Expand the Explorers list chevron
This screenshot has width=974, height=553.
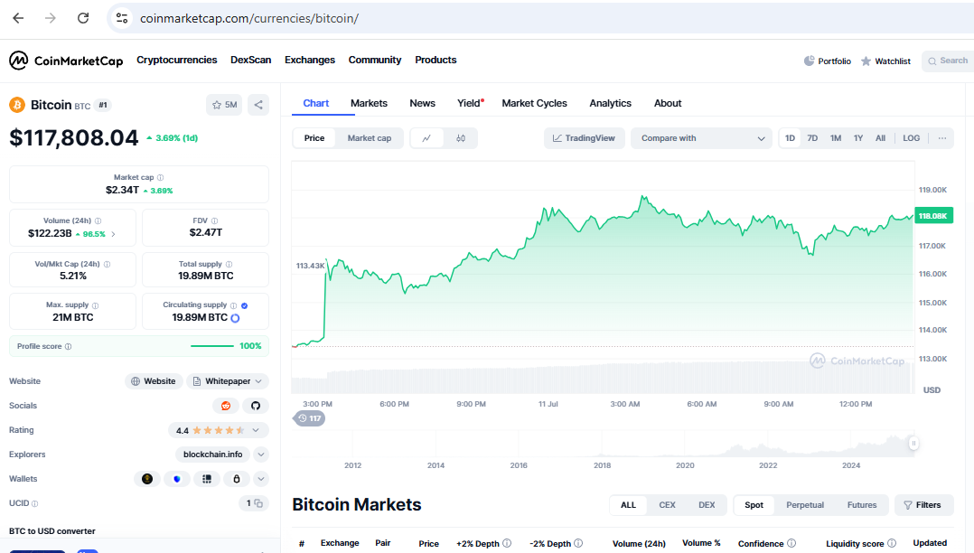pyautogui.click(x=261, y=455)
